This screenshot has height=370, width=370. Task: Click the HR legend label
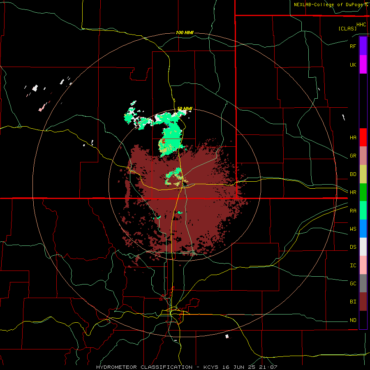pos(353,192)
